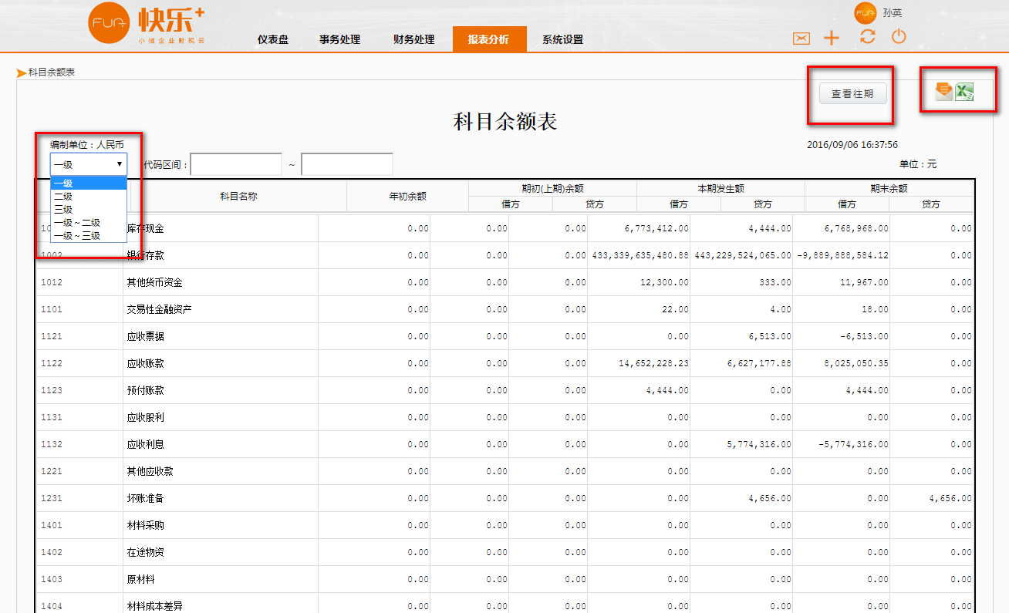This screenshot has width=1009, height=613.
Task: Click the 应收账款 account name
Action: 146,363
